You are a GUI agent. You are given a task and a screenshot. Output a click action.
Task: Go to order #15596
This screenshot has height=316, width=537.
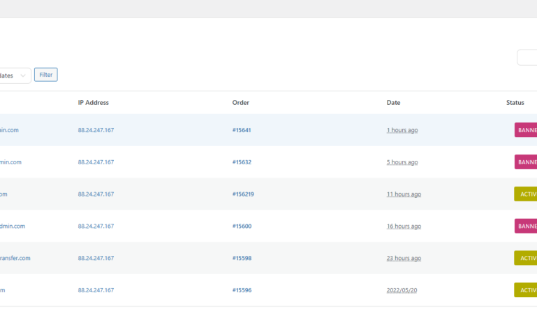tap(242, 290)
